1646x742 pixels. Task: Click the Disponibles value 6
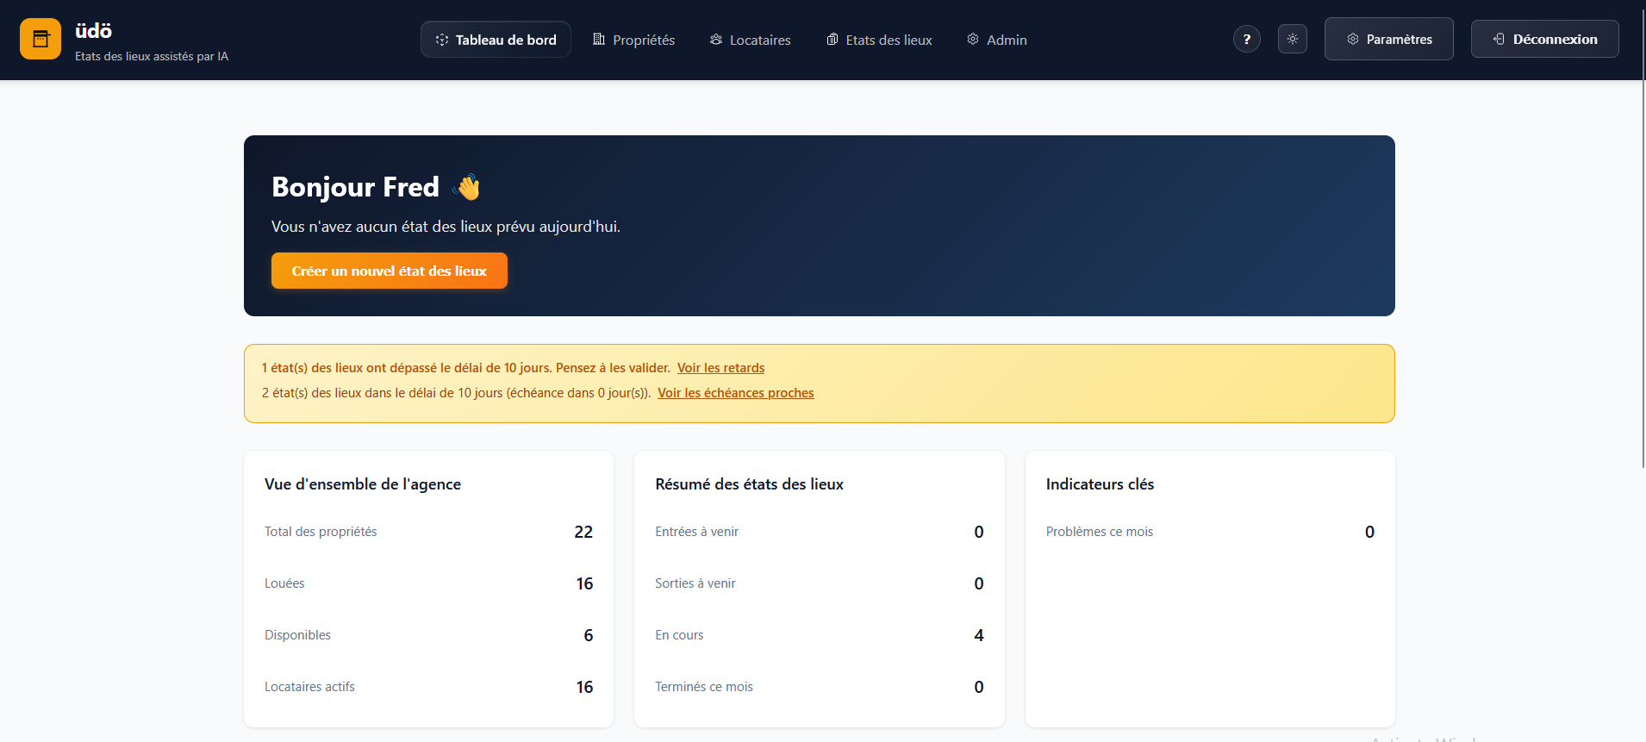coord(589,635)
